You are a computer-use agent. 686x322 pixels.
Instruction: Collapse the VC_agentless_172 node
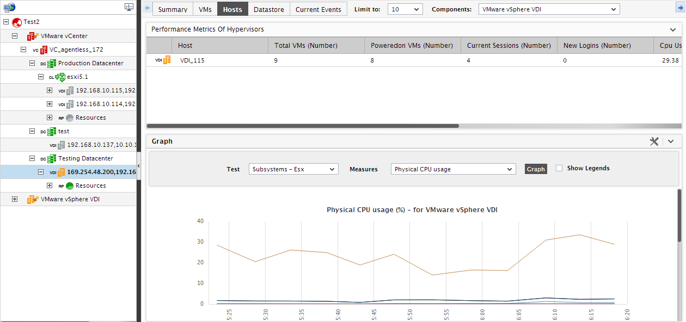click(x=23, y=49)
